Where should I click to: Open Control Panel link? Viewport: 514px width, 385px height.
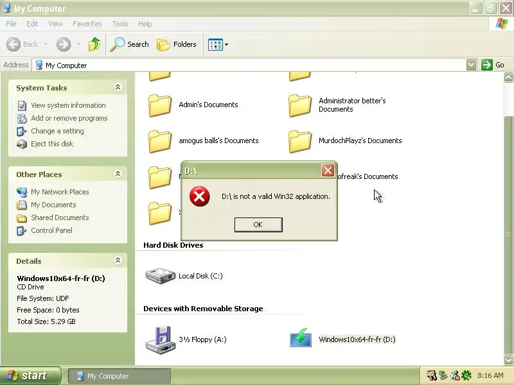51,230
